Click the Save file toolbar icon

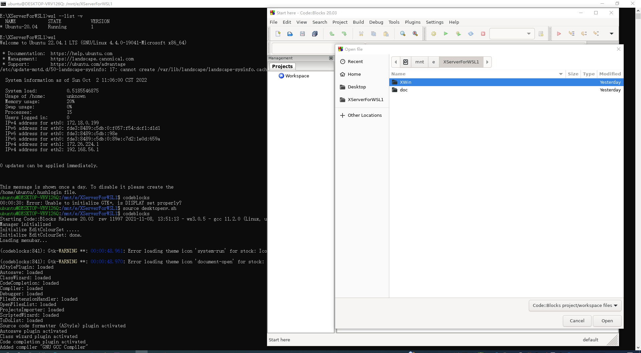(x=302, y=34)
